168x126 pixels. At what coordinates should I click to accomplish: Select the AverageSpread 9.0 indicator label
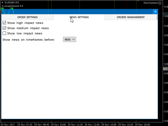coord(12,6)
